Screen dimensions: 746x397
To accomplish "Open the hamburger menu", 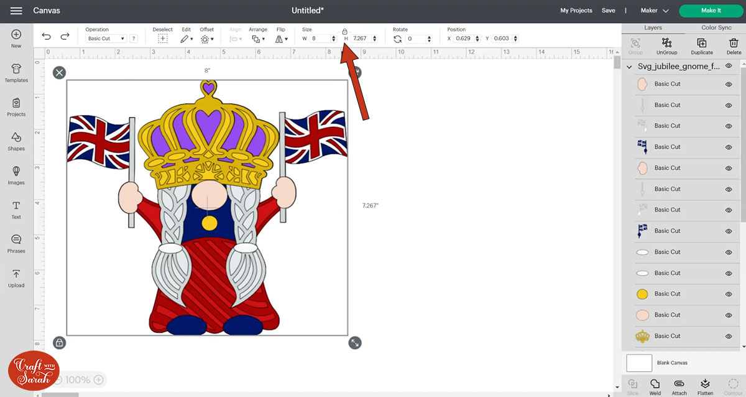I will [16, 10].
